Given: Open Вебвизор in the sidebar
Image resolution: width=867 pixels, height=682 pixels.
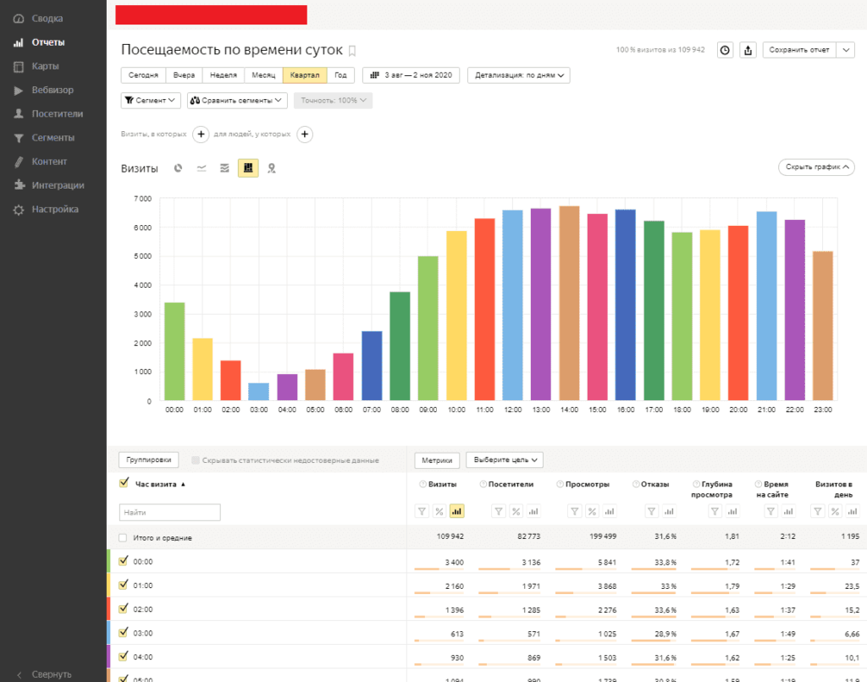Looking at the screenshot, I should click(52, 90).
